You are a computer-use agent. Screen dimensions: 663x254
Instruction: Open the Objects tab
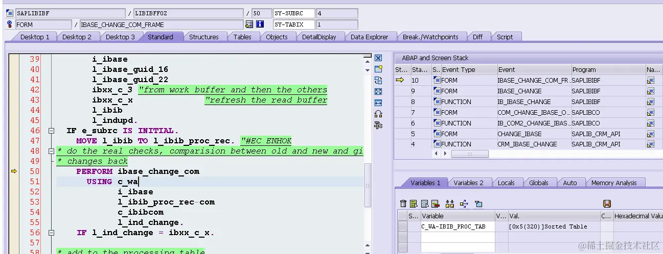point(277,37)
